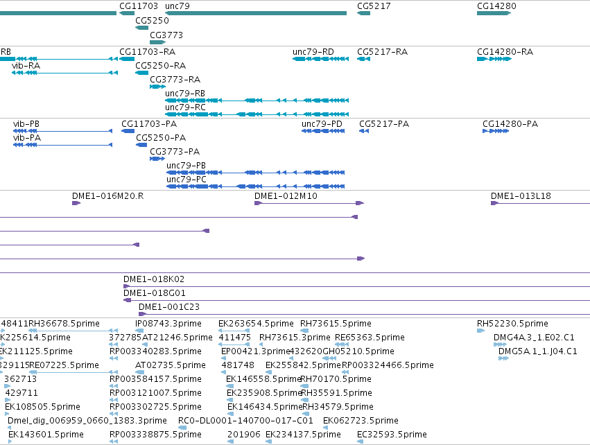Click the CG11703 gene label
The image size is (590, 445).
[x=139, y=6]
